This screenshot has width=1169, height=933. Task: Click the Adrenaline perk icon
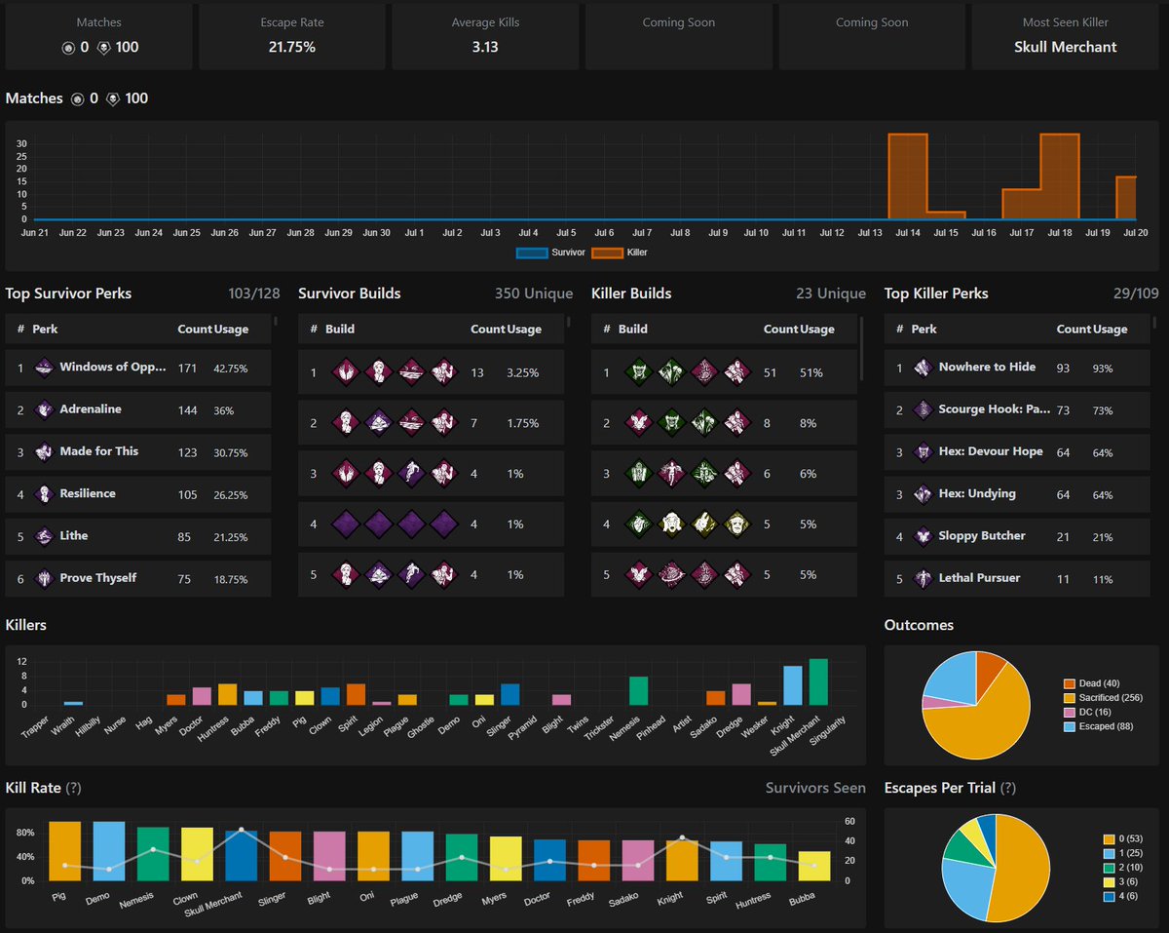pyautogui.click(x=44, y=409)
